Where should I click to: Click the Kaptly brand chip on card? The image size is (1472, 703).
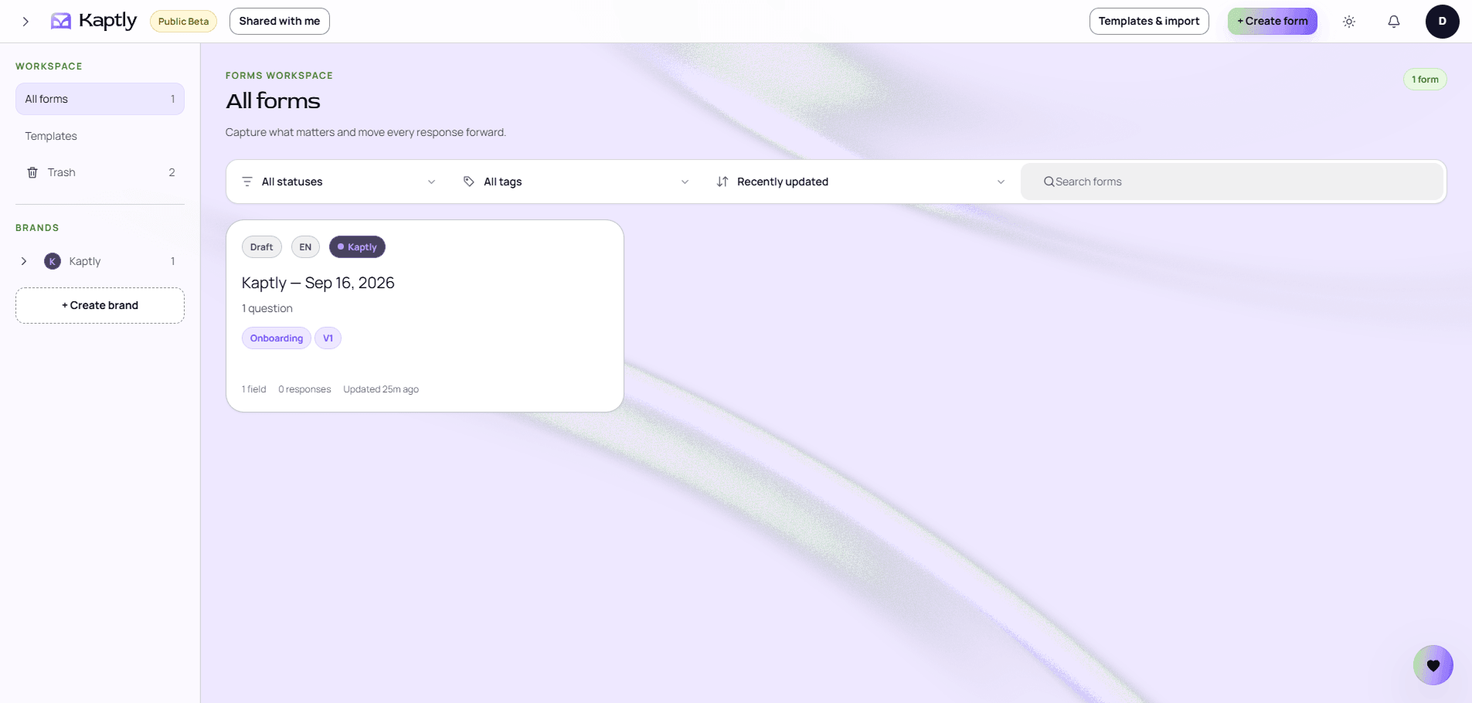[x=357, y=247]
